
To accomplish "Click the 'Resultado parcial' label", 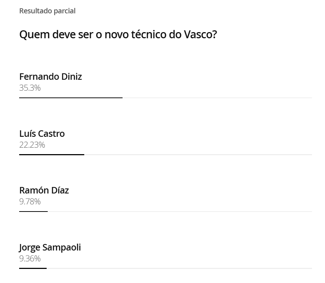I will pyautogui.click(x=47, y=11).
